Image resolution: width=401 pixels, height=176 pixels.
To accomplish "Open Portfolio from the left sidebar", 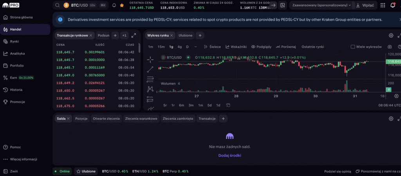I will [17, 66].
